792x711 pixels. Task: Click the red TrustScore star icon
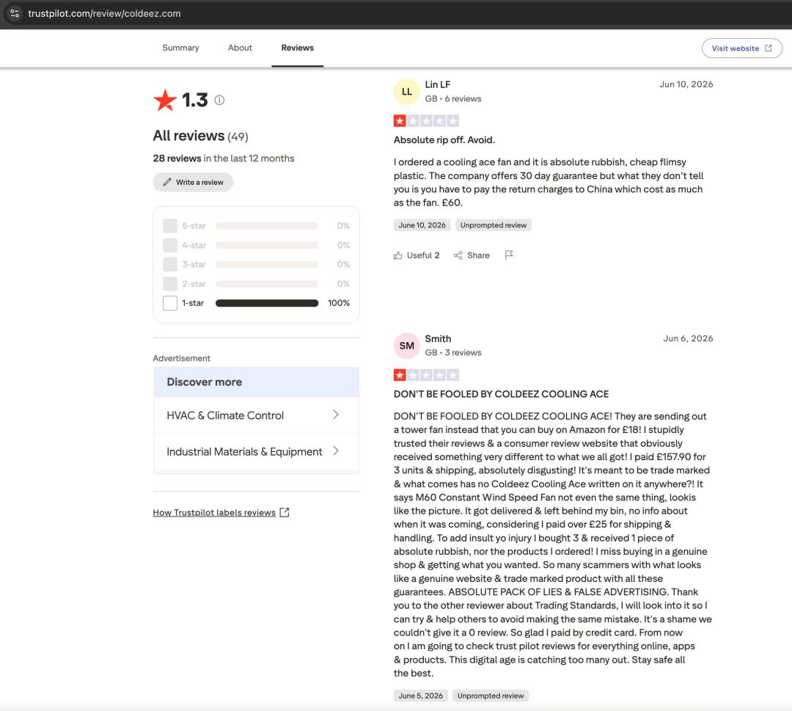pyautogui.click(x=165, y=100)
